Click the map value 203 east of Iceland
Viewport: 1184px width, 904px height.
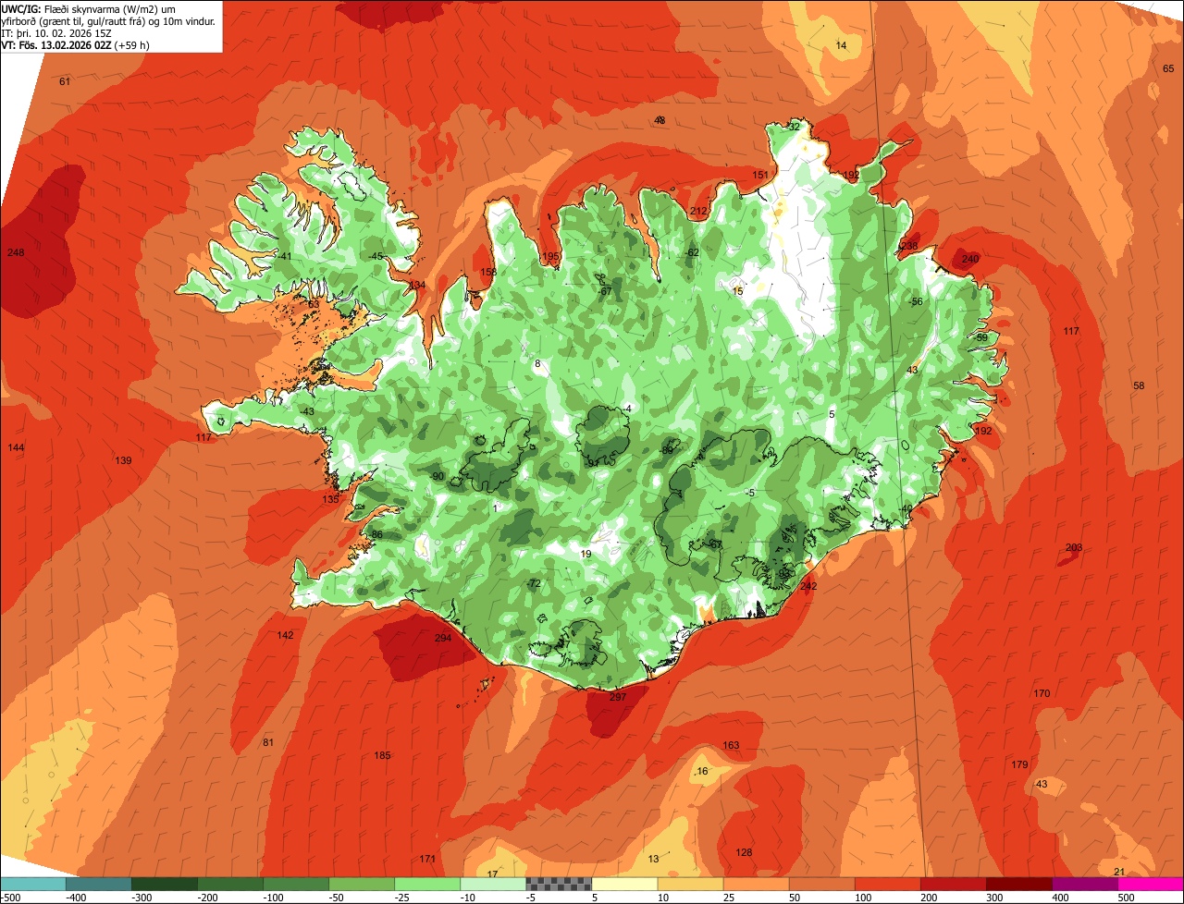pos(1074,547)
